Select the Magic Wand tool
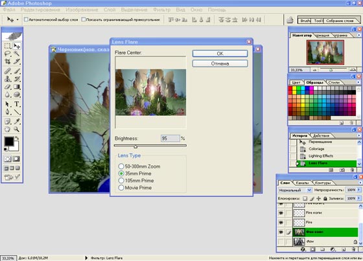 [17, 54]
